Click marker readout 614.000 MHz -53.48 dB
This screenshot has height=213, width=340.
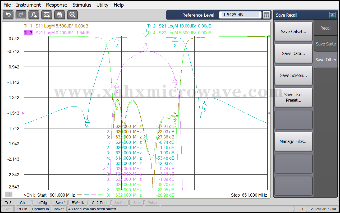click(x=140, y=158)
